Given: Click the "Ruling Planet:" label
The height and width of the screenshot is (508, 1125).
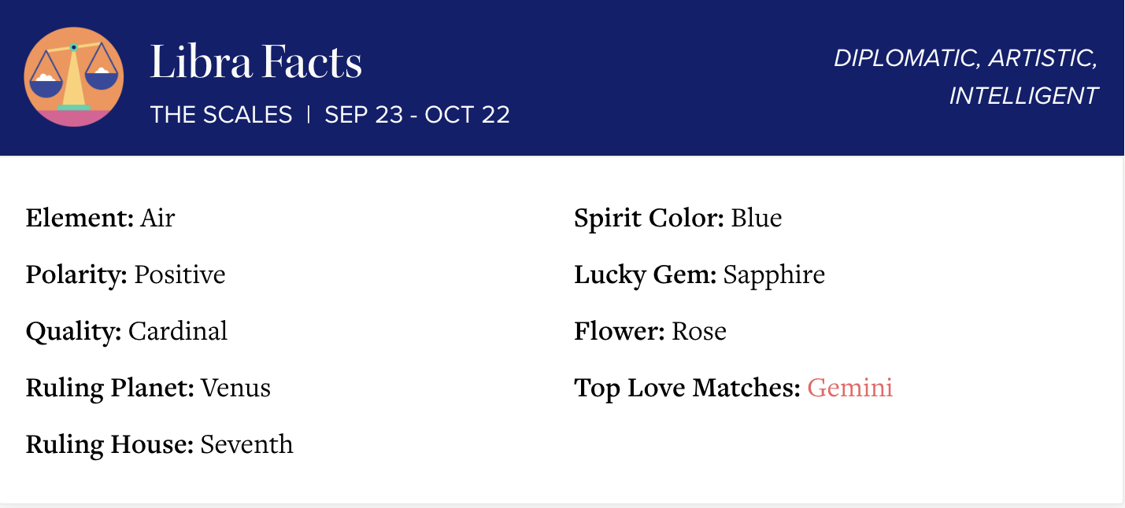Looking at the screenshot, I should (x=109, y=388).
